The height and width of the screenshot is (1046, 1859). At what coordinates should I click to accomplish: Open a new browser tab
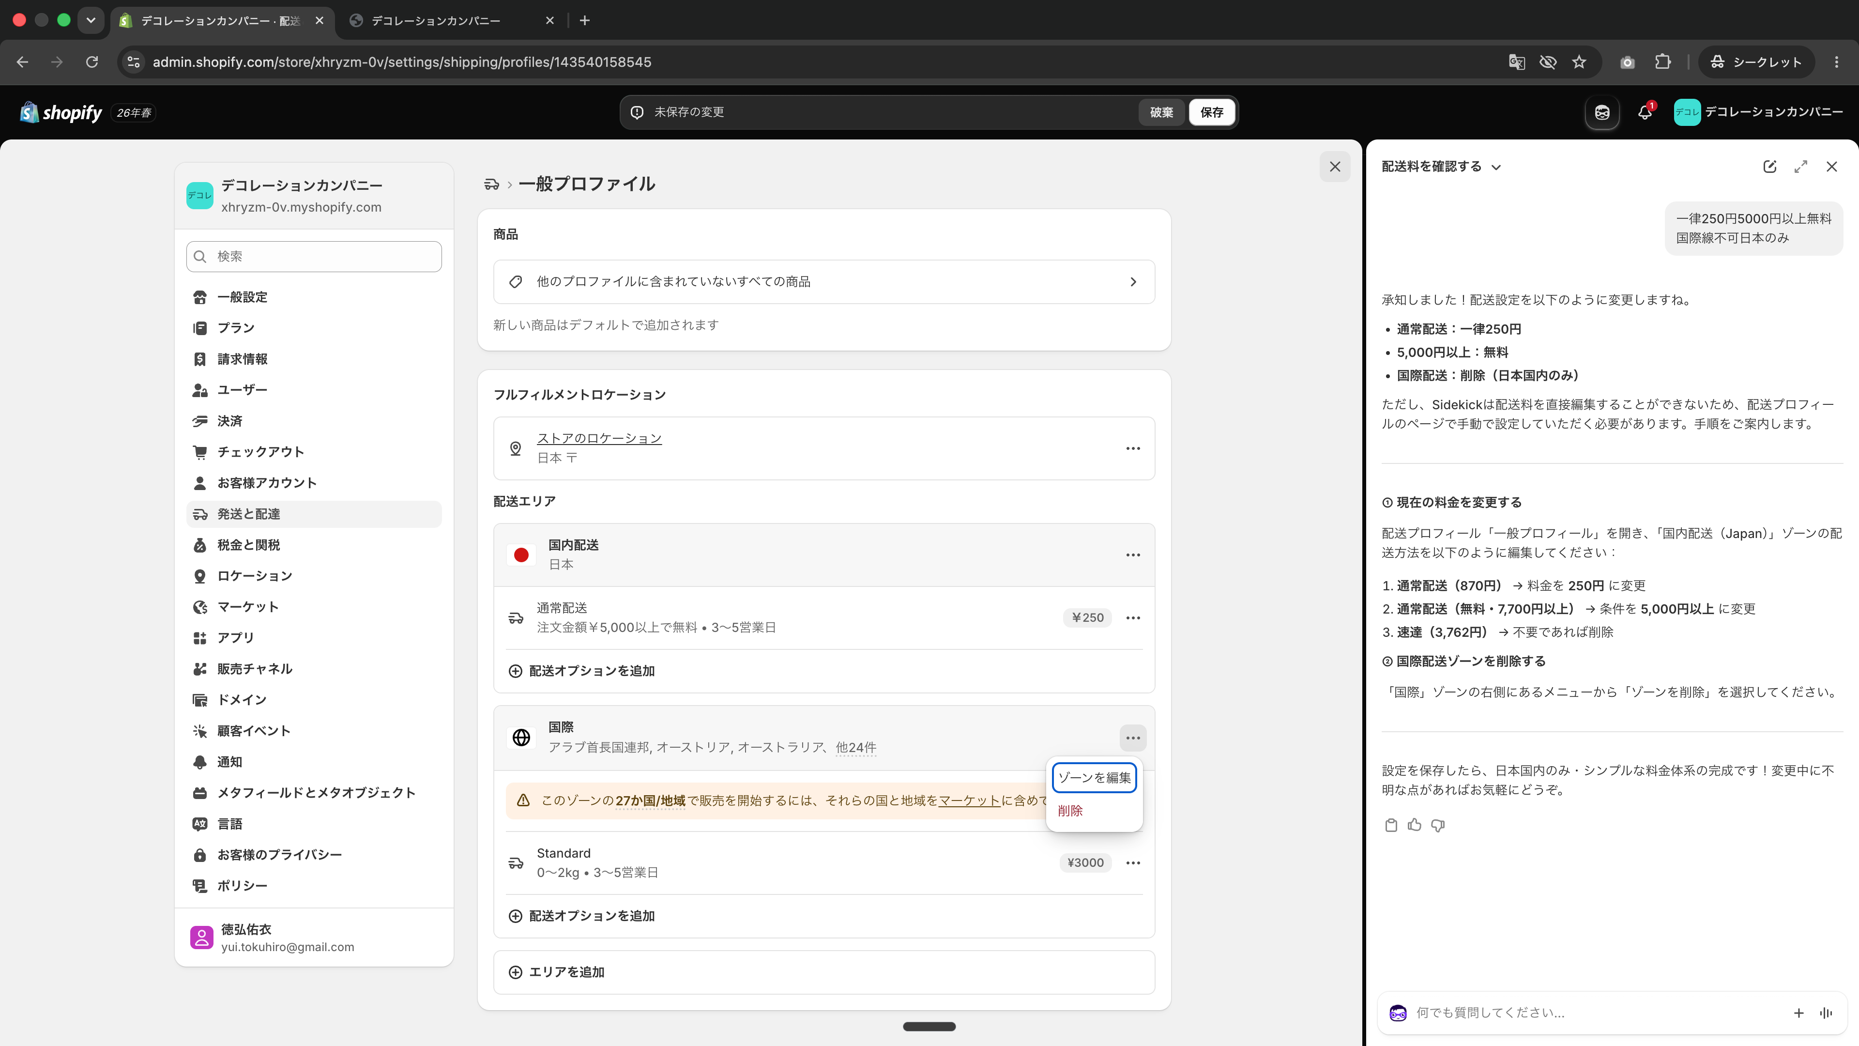click(x=584, y=20)
